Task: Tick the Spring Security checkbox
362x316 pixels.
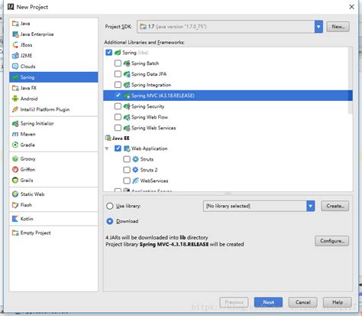Action: click(118, 106)
